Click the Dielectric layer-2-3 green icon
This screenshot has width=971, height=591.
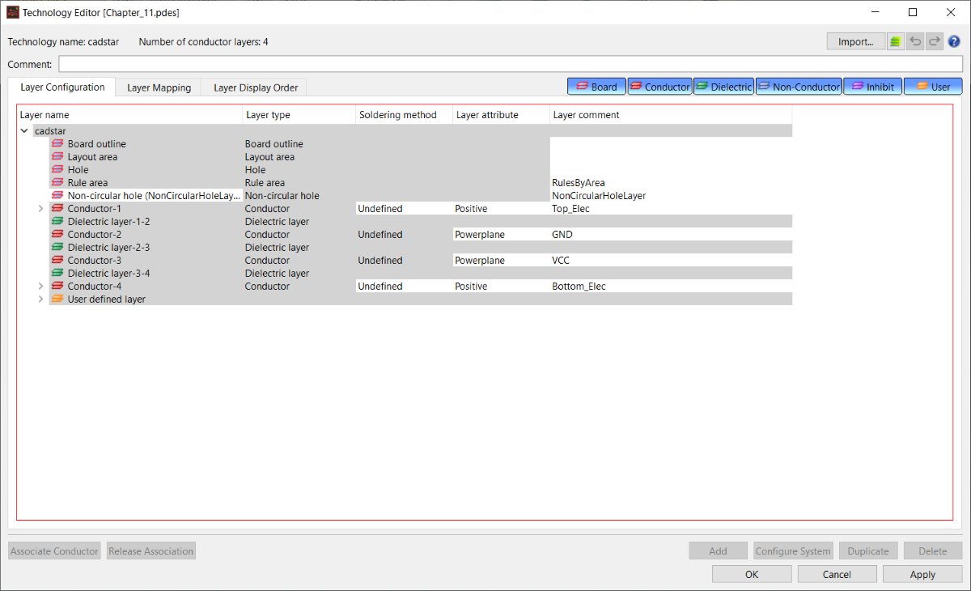click(x=57, y=248)
